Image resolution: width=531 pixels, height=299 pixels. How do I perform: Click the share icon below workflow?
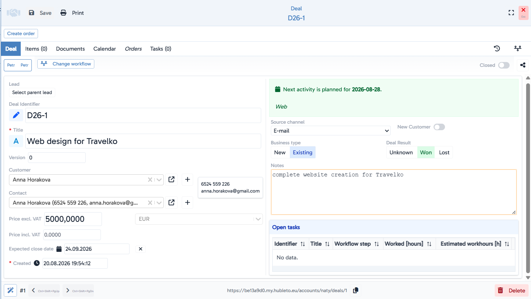tap(523, 65)
